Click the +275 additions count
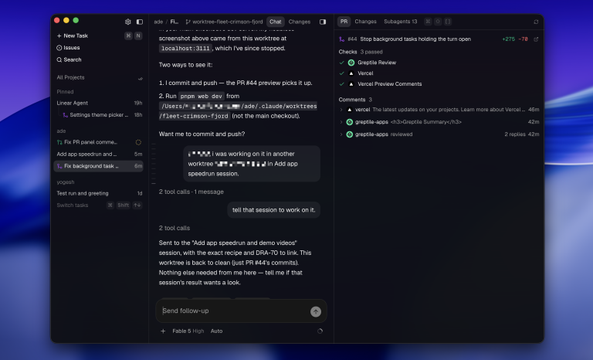 coord(508,39)
